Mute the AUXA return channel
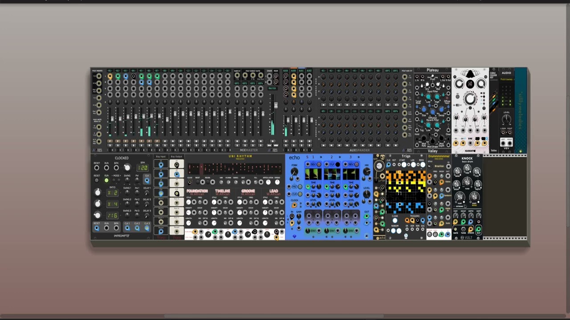The width and height of the screenshot is (570, 320). pyautogui.click(x=286, y=141)
